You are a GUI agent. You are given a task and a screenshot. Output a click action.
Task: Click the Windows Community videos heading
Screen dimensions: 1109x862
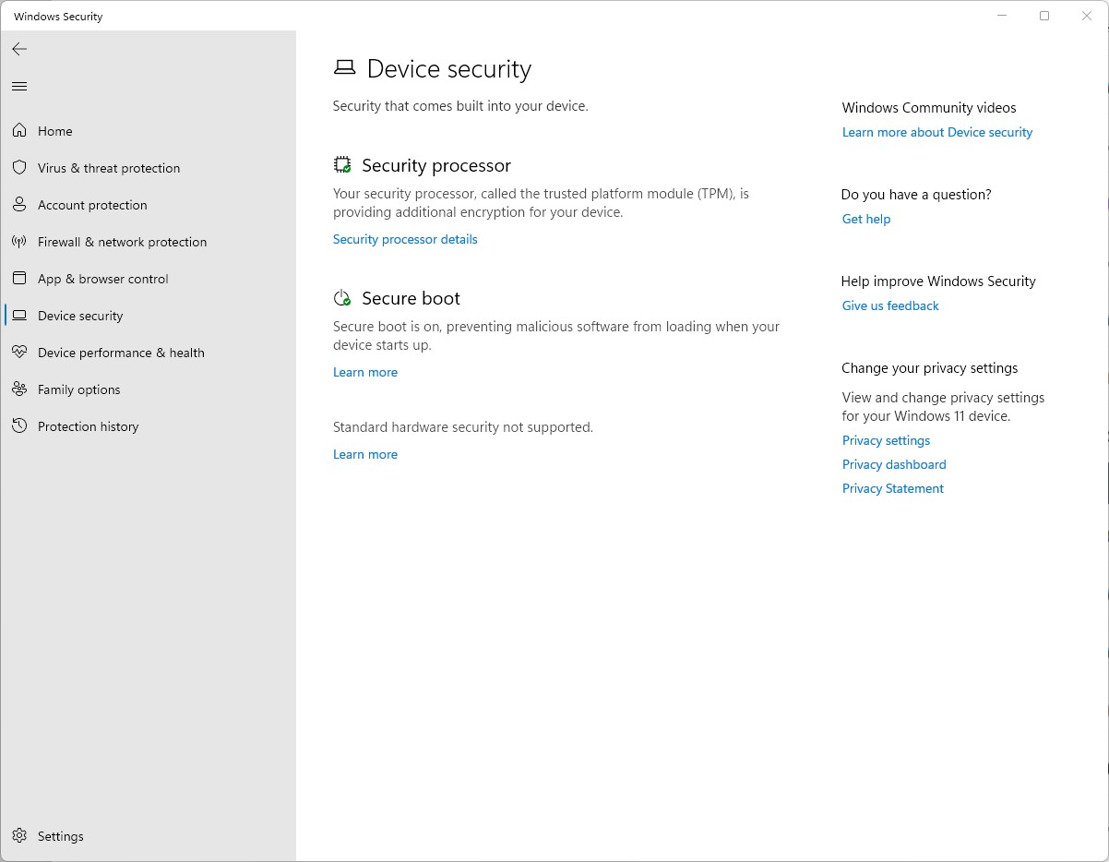pos(929,108)
